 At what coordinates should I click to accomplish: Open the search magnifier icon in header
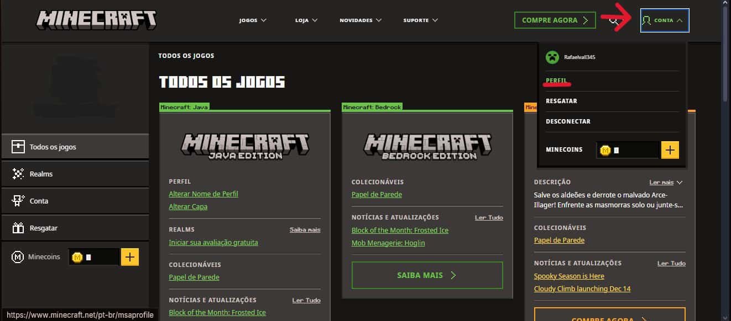613,20
